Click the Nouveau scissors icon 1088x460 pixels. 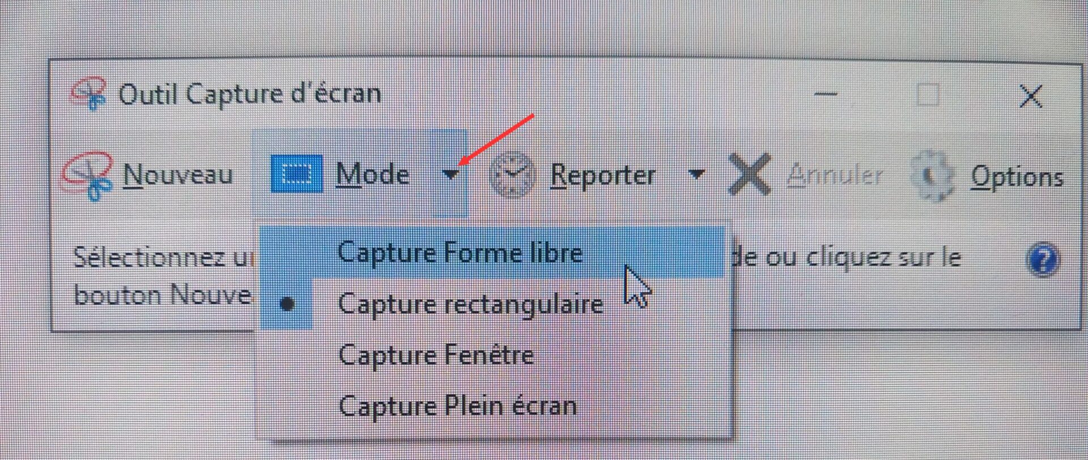[x=88, y=176]
